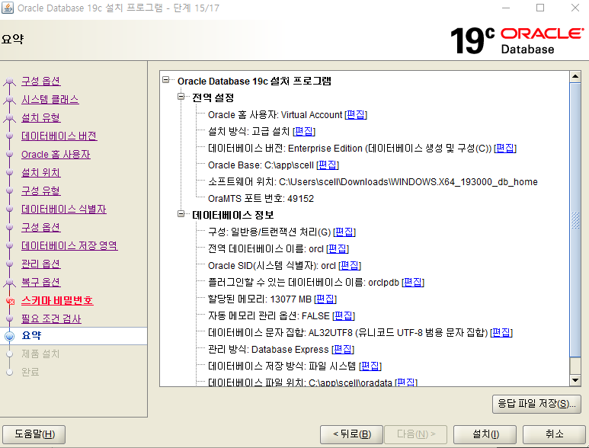Save the response file with 응답 파일 저장

[x=536, y=404]
